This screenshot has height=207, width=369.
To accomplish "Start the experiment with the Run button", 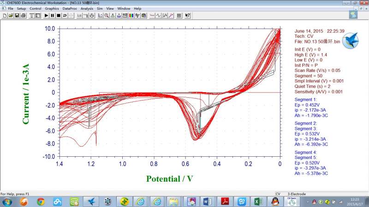I will tap(46, 16).
